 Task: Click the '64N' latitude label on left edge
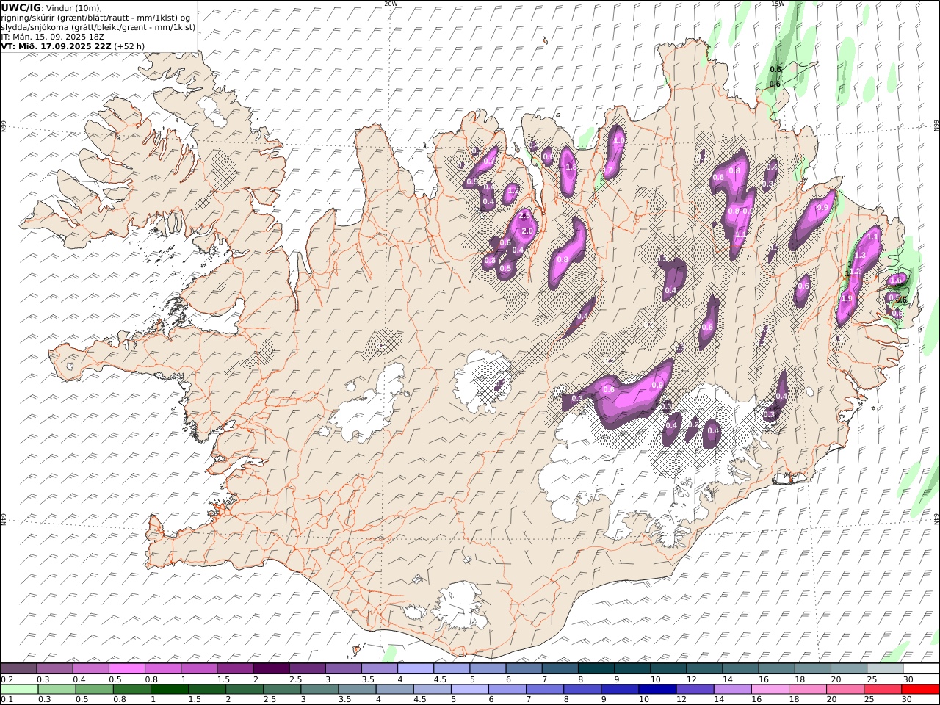[4, 518]
